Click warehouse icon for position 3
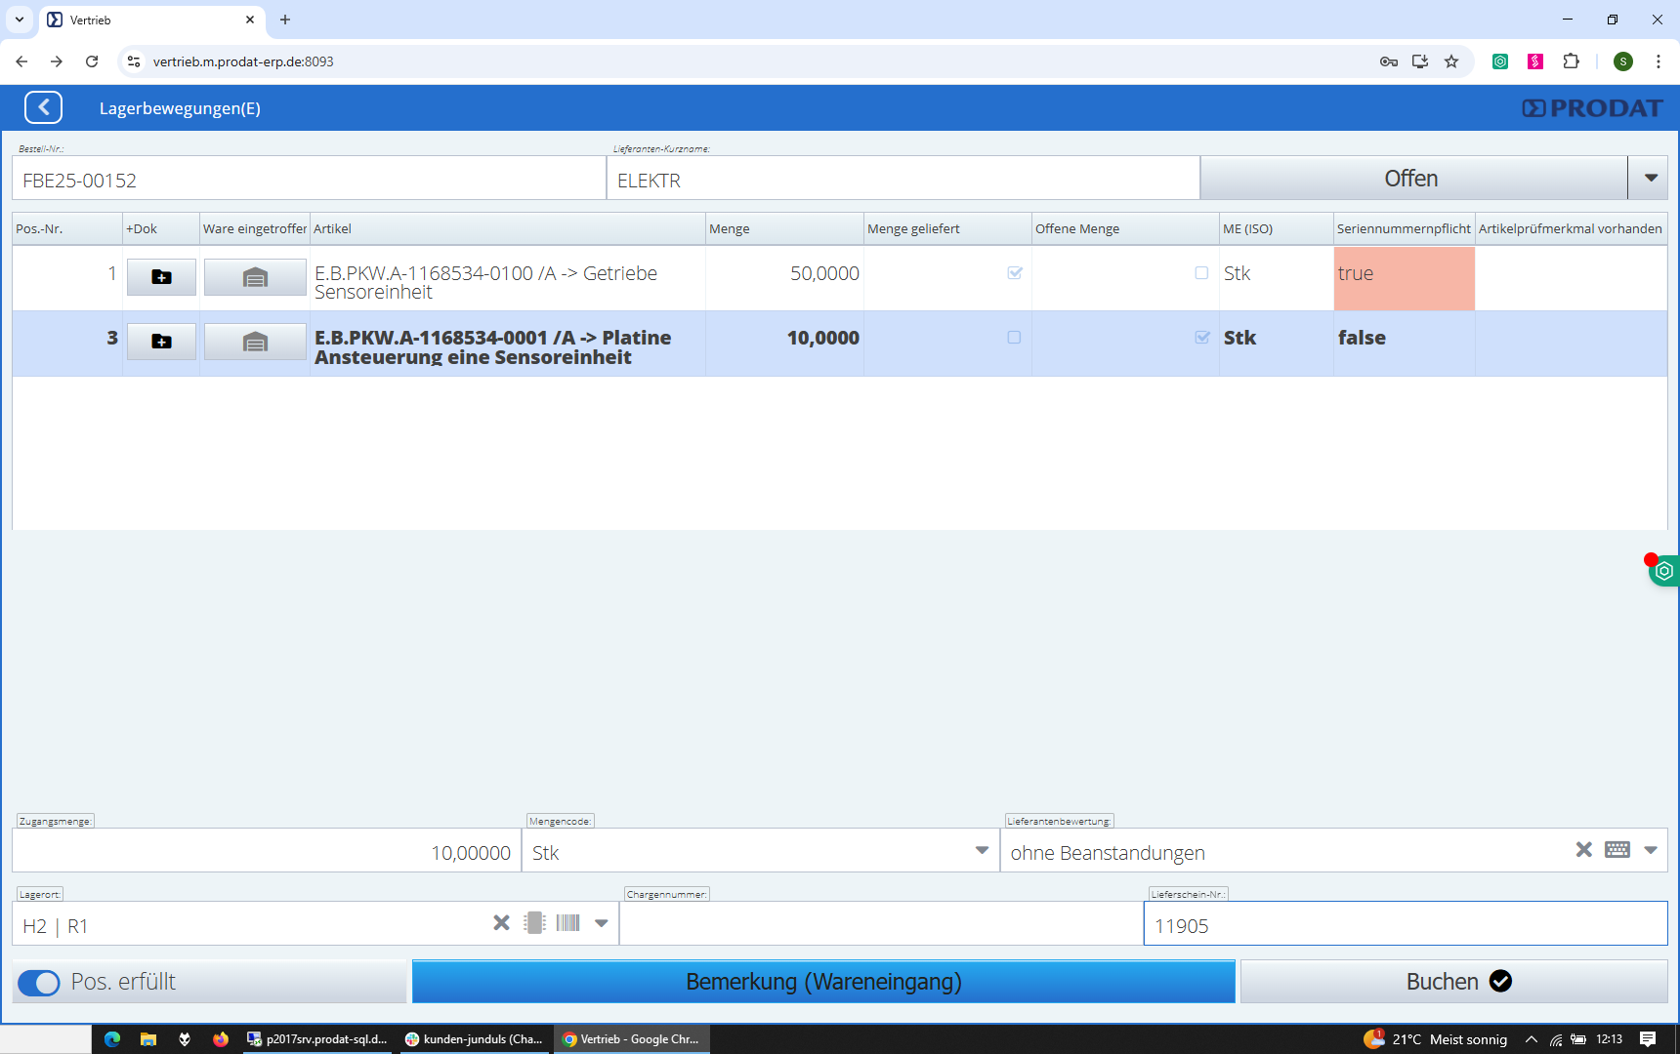1680x1054 pixels. [x=255, y=342]
